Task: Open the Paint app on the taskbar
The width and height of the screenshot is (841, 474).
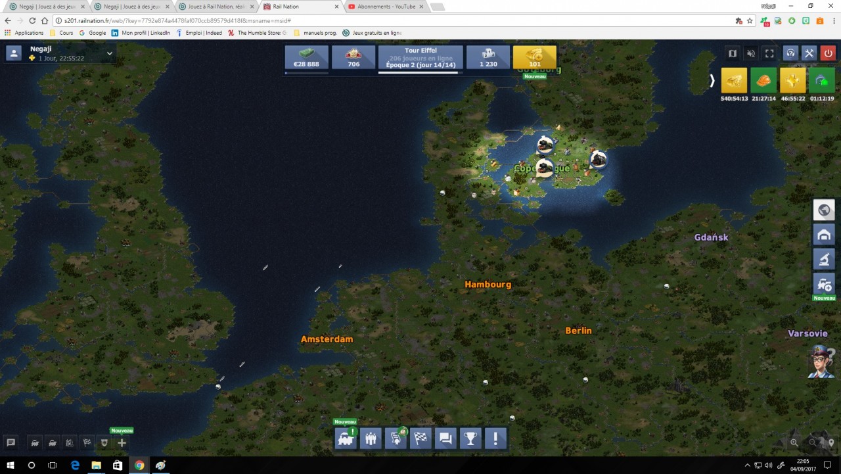Action: click(160, 465)
